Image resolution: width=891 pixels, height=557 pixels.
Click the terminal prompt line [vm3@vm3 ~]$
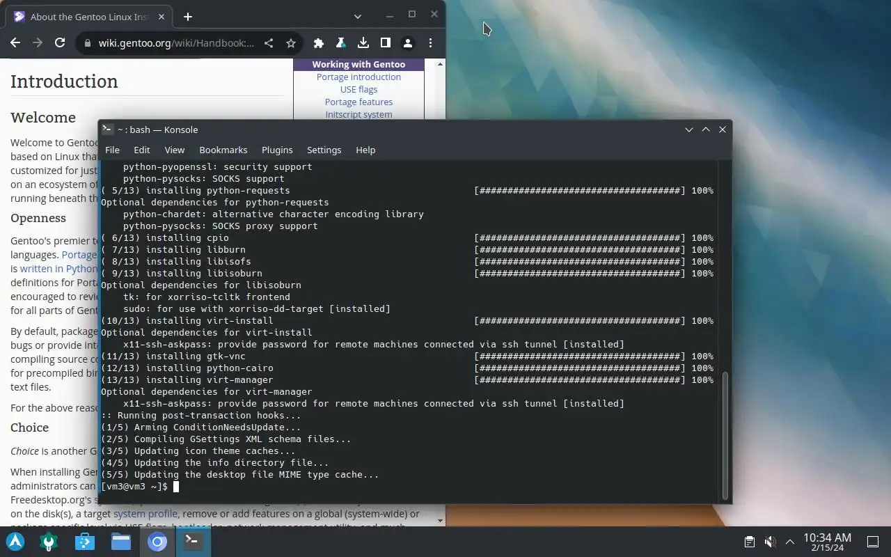coord(134,486)
